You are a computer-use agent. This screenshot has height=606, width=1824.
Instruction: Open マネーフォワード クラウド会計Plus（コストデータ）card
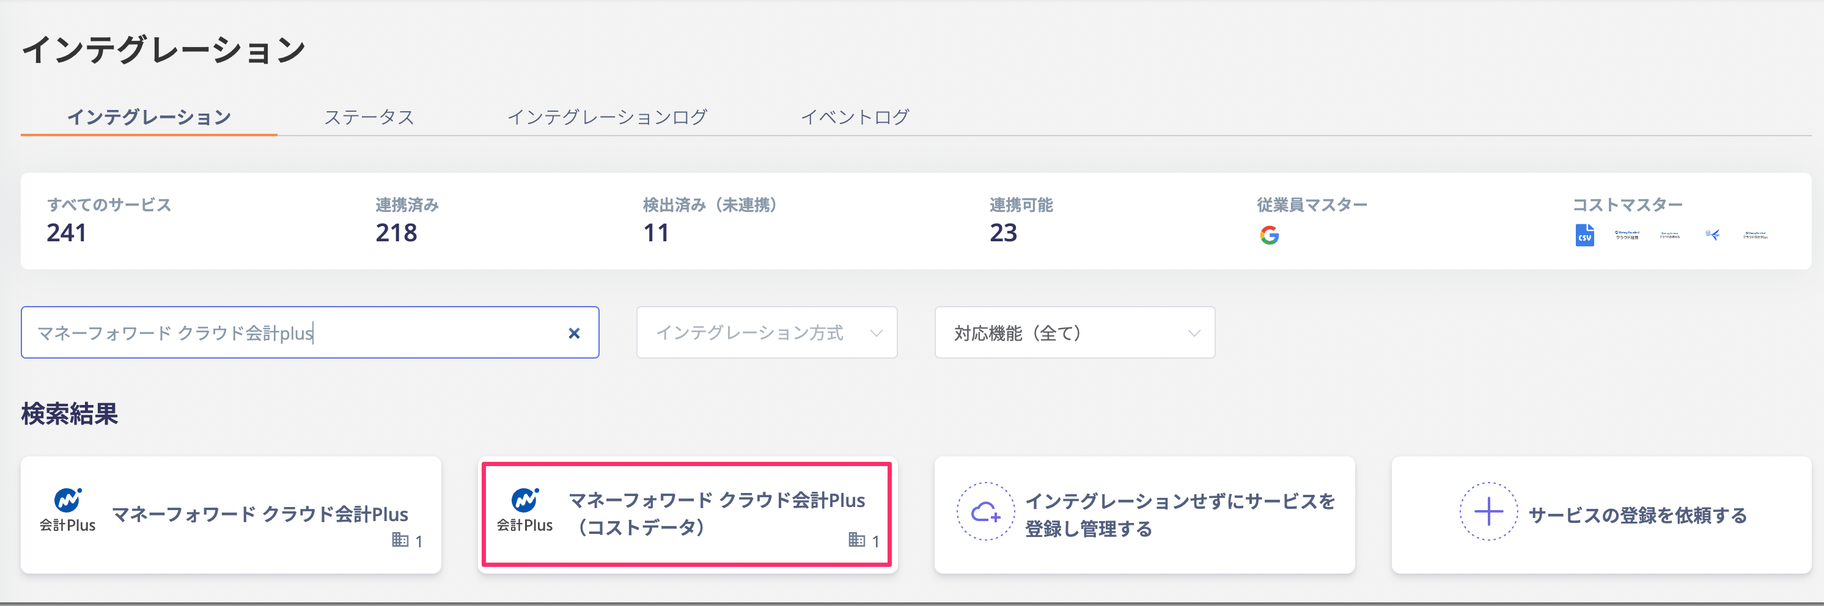click(687, 515)
